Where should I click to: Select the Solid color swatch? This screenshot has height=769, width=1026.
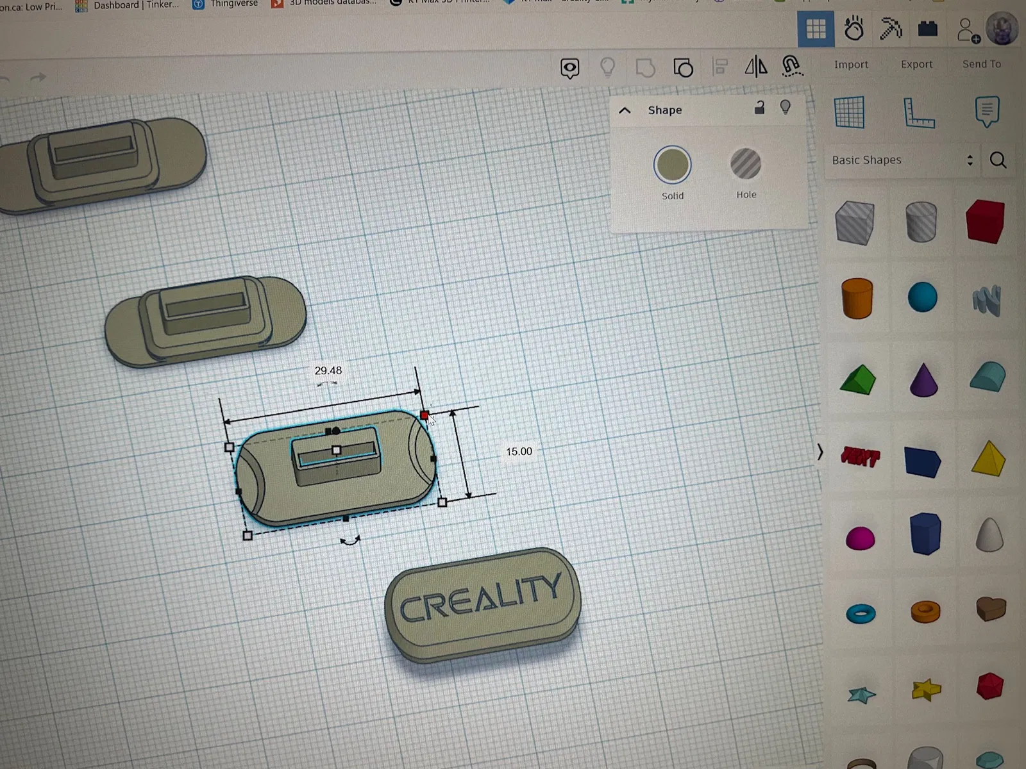[672, 165]
